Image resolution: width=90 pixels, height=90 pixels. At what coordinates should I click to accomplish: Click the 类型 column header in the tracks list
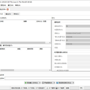tap(22, 49)
